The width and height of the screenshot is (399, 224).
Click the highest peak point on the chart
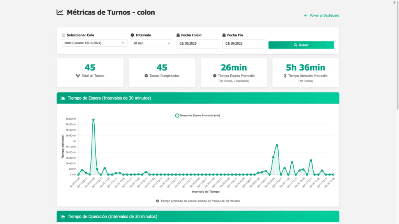click(x=94, y=120)
